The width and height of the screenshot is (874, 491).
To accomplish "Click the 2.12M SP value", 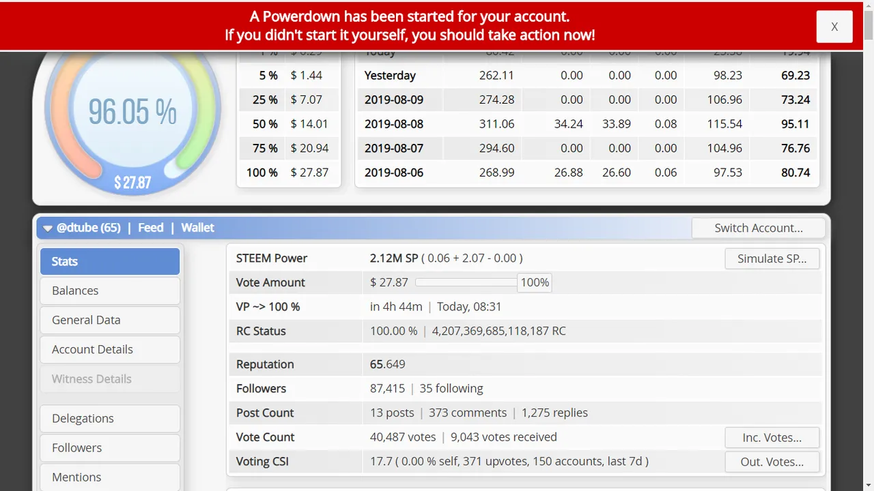I will click(394, 258).
